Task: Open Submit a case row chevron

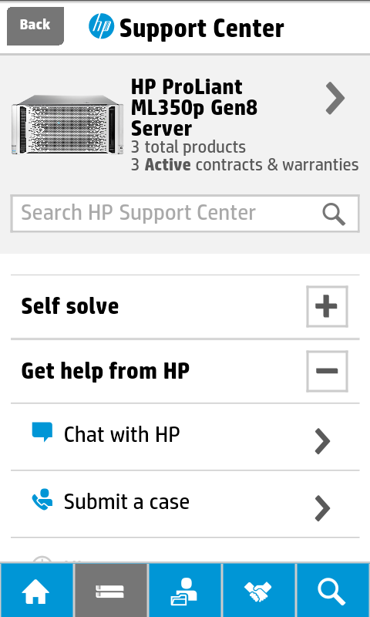Action: (x=322, y=508)
